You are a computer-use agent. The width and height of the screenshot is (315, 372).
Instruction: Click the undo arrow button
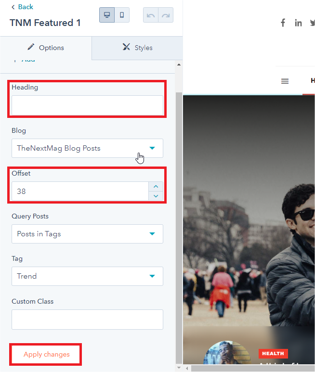(151, 15)
